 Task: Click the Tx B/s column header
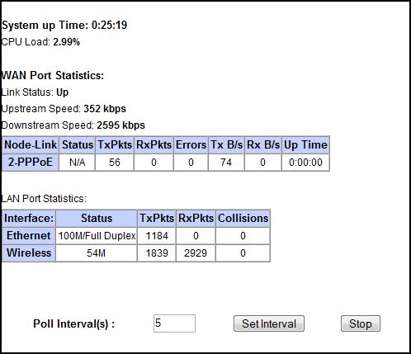226,144
